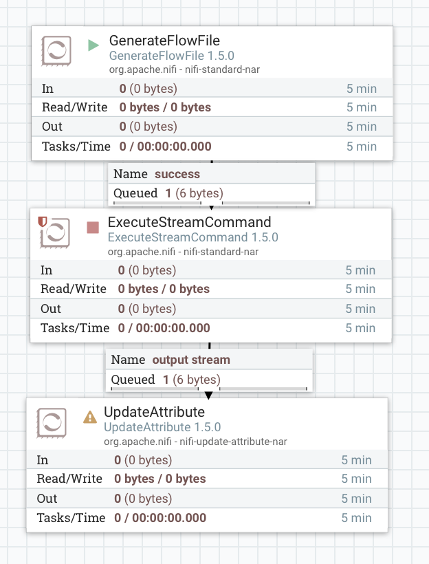Click the red stopped status square
This screenshot has width=429, height=564.
coord(93,227)
